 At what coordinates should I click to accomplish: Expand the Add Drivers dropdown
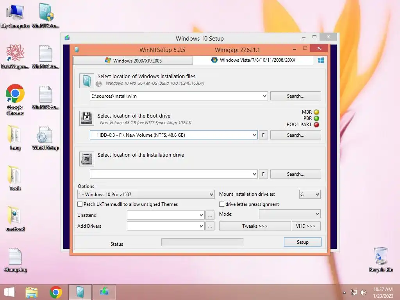(201, 226)
